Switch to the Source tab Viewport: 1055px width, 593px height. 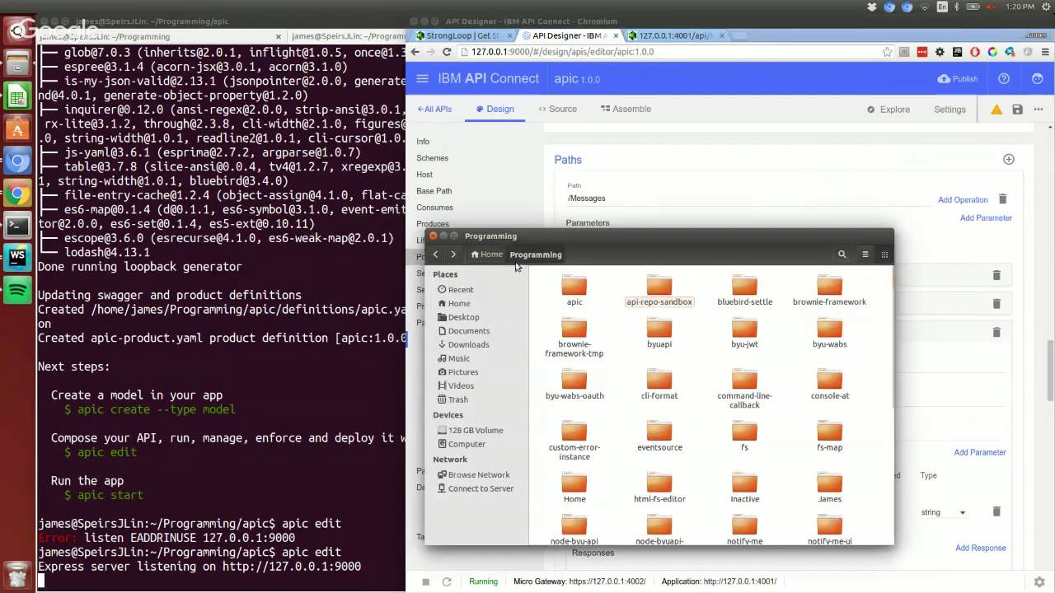click(557, 110)
